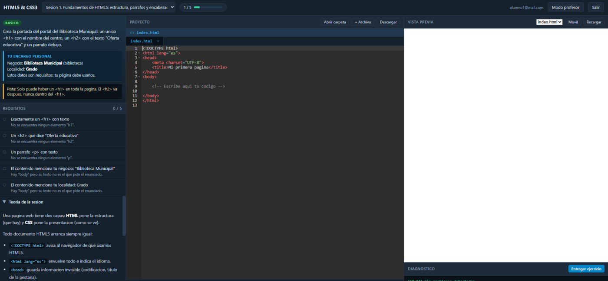Click the HTML5 & CSS3 title
This screenshot has height=281, width=608.
click(20, 7)
